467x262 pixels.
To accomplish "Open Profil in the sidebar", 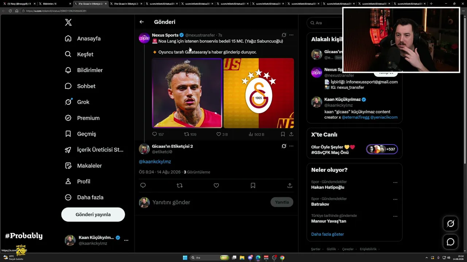I will (x=78, y=182).
